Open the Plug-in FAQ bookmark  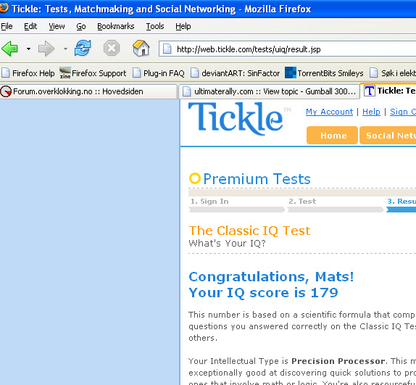[159, 73]
